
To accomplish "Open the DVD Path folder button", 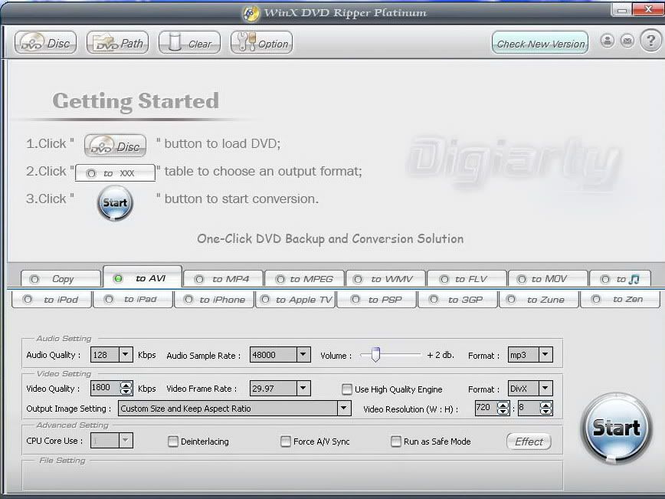I will [117, 43].
